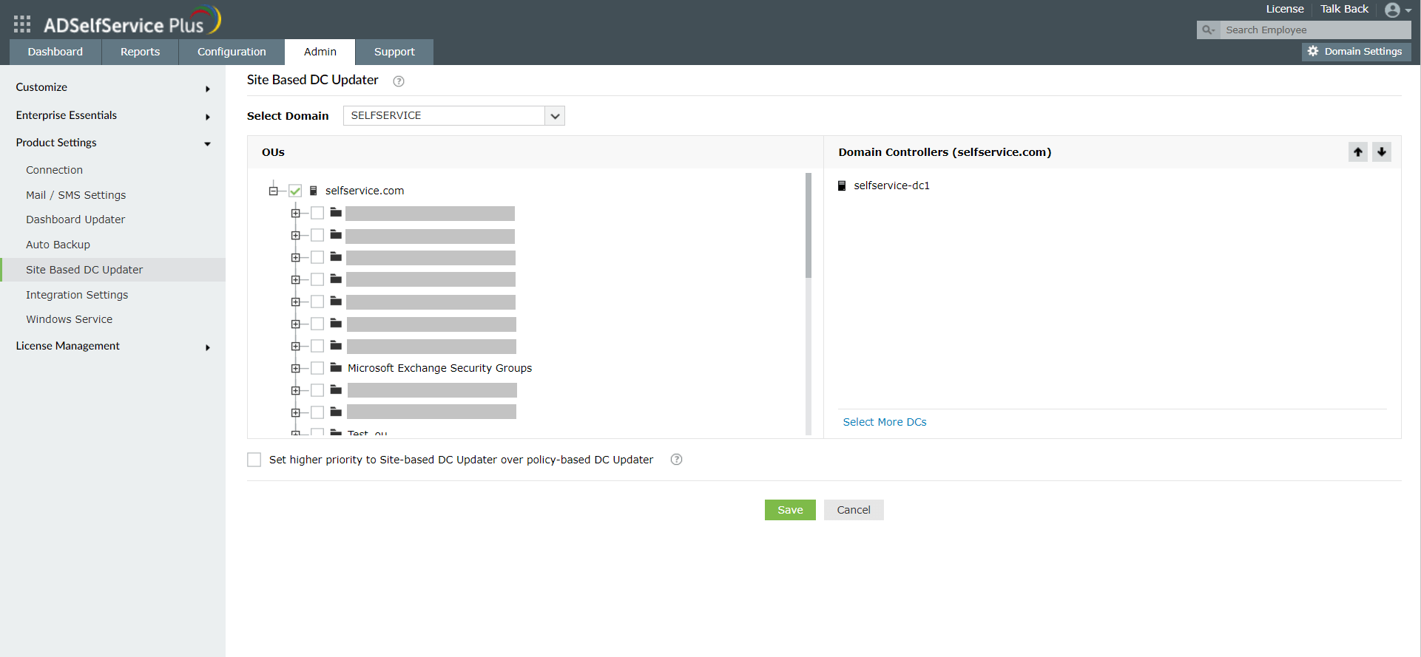Select the selfservice.com domain label

pos(365,191)
